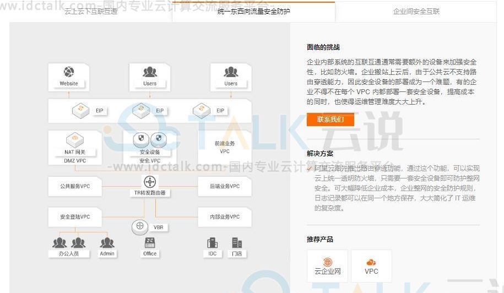The image size is (504, 293).
Task: Click the orange 联系我们 button
Action: tap(330, 120)
